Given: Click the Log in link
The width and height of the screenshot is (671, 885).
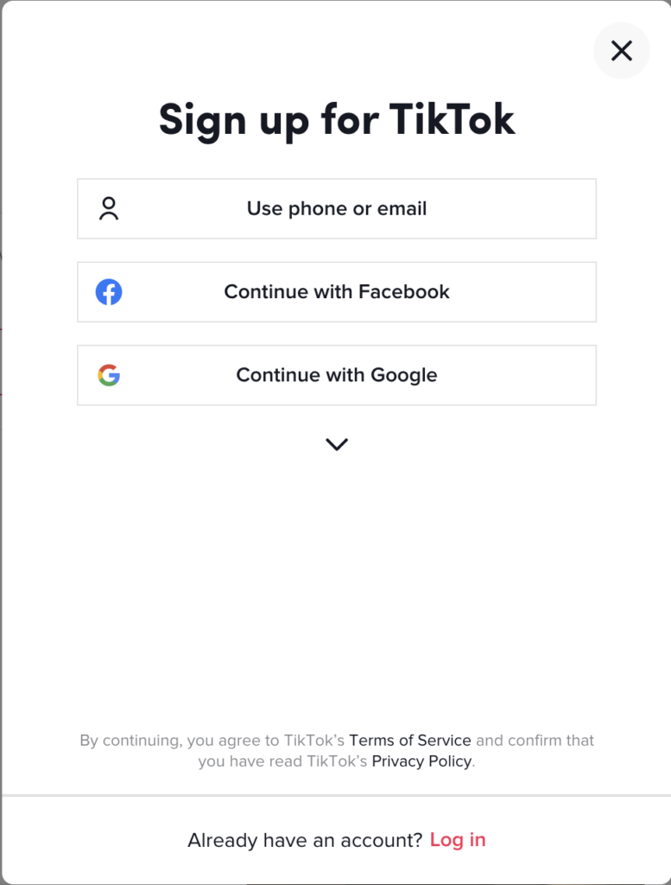Looking at the screenshot, I should pyautogui.click(x=458, y=840).
